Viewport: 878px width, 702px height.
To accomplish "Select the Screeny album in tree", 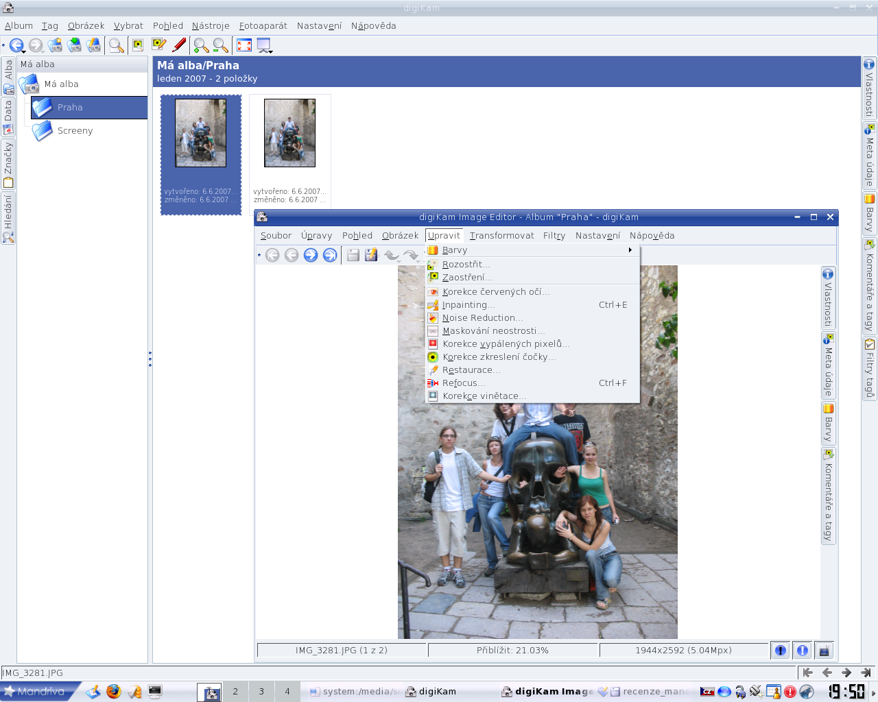I will coord(75,131).
